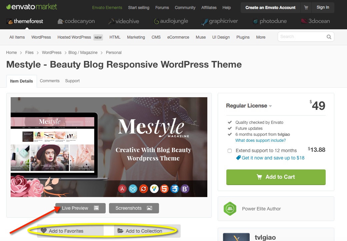Click the CSS3 badge icon on preview
The image size is (347, 241).
tap(175, 189)
